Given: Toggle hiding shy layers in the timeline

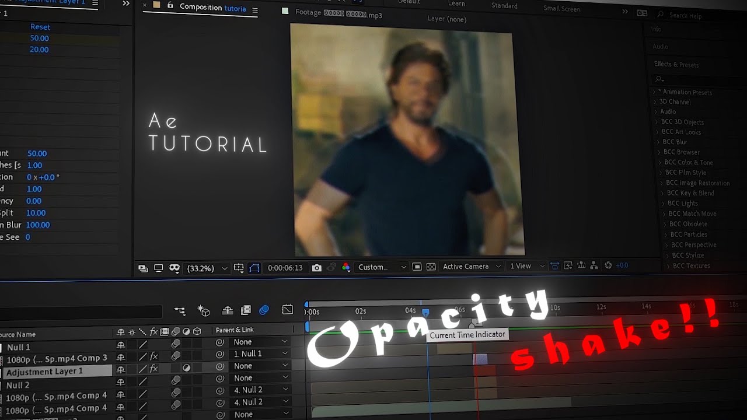Looking at the screenshot, I should (x=228, y=310).
